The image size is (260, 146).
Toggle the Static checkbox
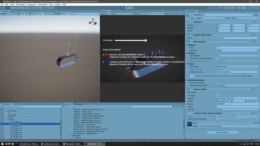[x=252, y=15]
